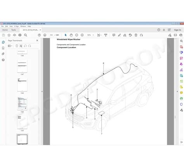This screenshot has width=184, height=167.
Task: Open the E-Sign menu
Action: tap(16, 26)
